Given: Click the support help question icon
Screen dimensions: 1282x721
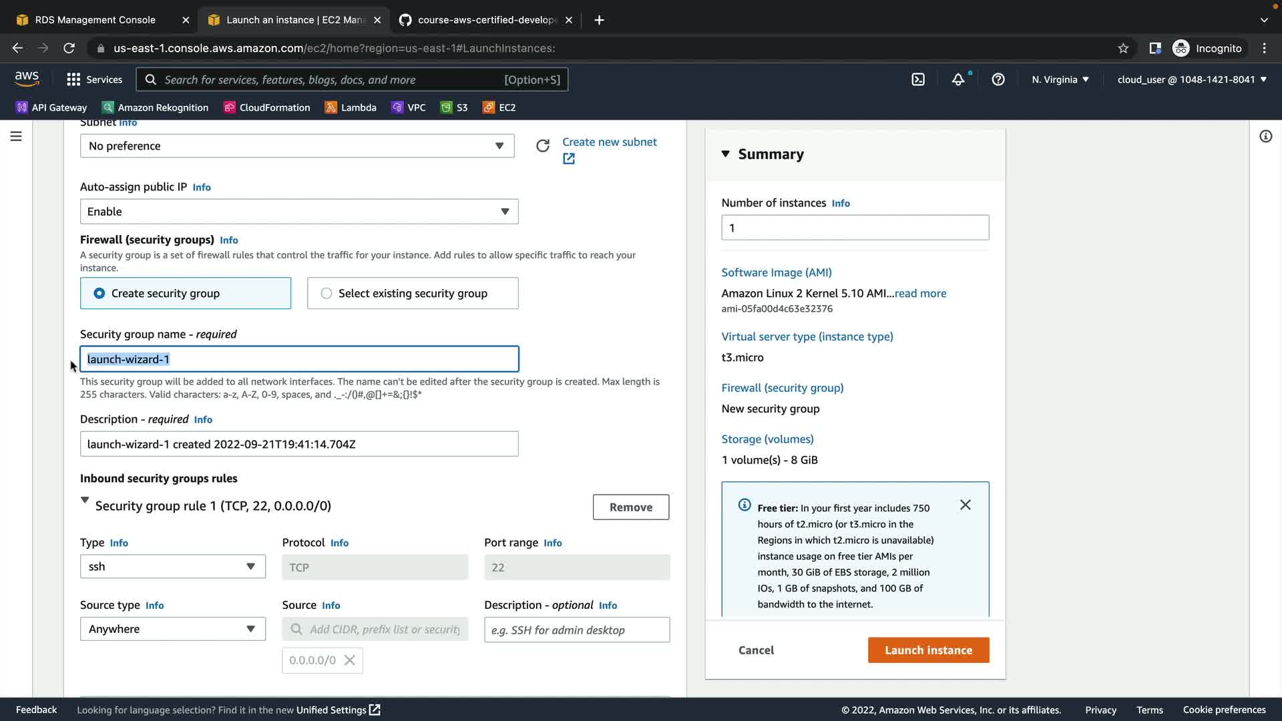Looking at the screenshot, I should pyautogui.click(x=998, y=79).
